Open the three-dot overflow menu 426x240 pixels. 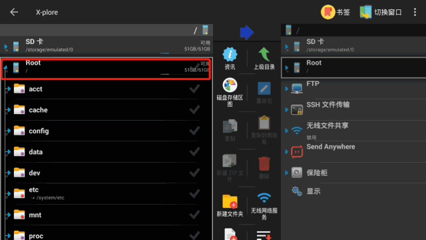415,12
